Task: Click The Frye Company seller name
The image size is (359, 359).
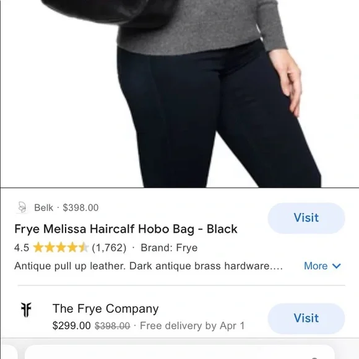Action: (x=105, y=308)
